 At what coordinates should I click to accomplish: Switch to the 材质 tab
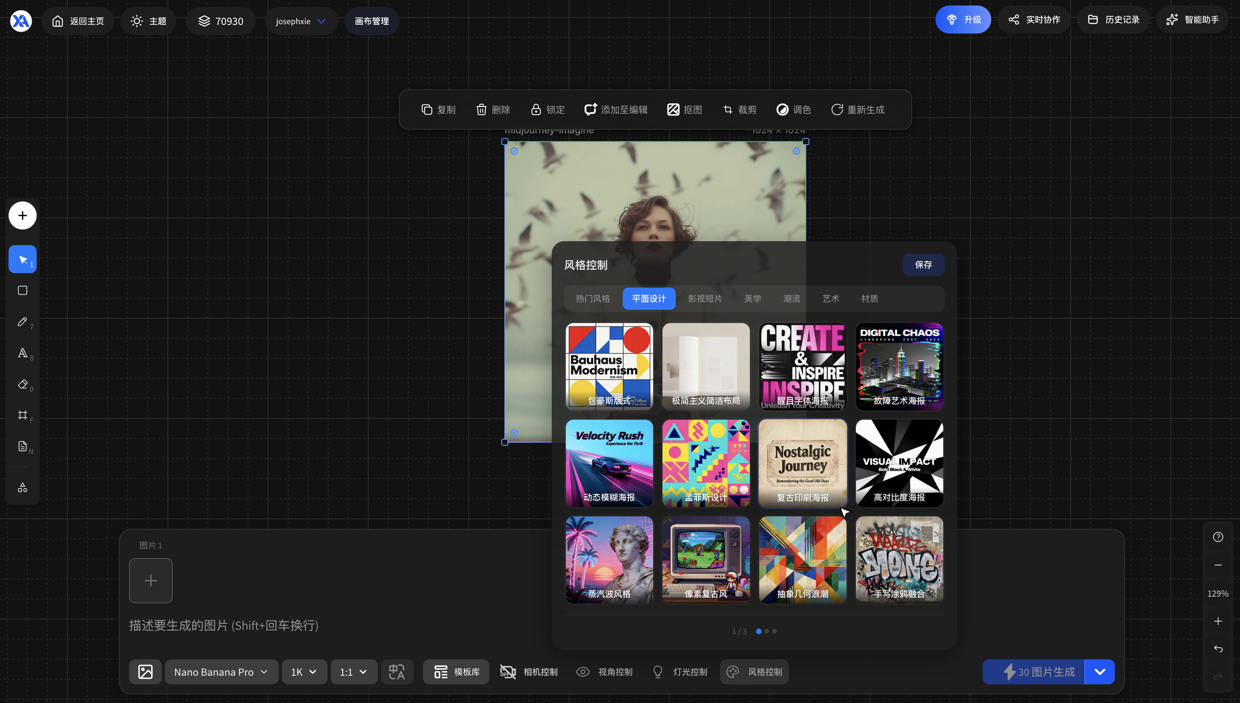coord(870,299)
